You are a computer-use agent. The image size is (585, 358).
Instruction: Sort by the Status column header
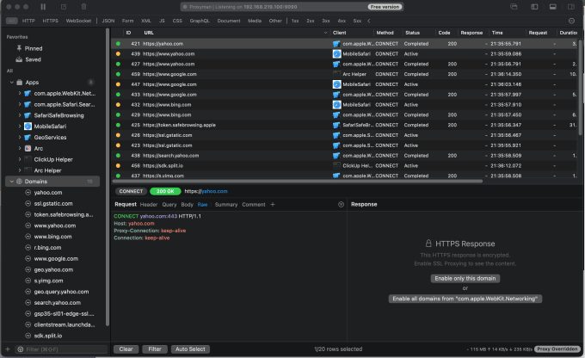(x=412, y=33)
